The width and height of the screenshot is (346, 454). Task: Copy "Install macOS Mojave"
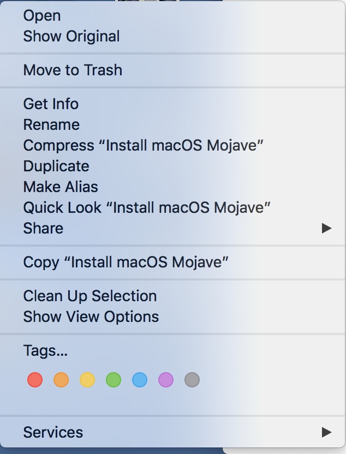click(126, 262)
